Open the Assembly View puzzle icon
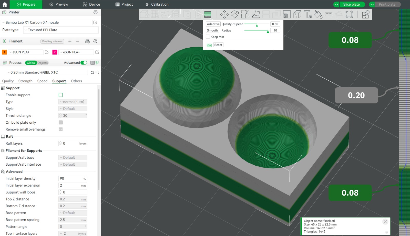 (x=366, y=15)
